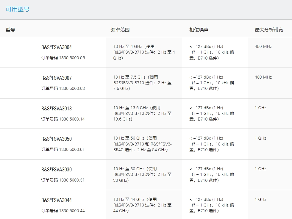Click the 10 Hz 至 4 GHz frequency cell
The width and height of the screenshot is (292, 219).
[144, 52]
